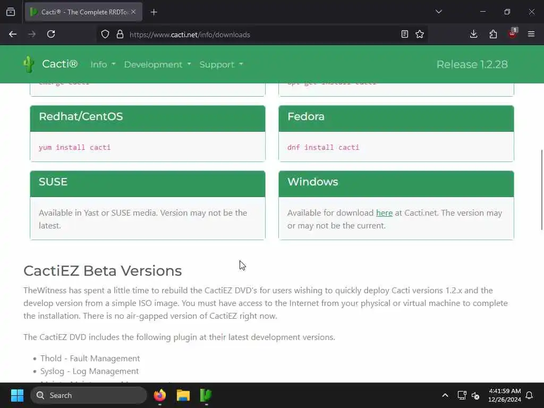This screenshot has width=544, height=408.
Task: Open uBlock Origin extension icon
Action: [512, 33]
